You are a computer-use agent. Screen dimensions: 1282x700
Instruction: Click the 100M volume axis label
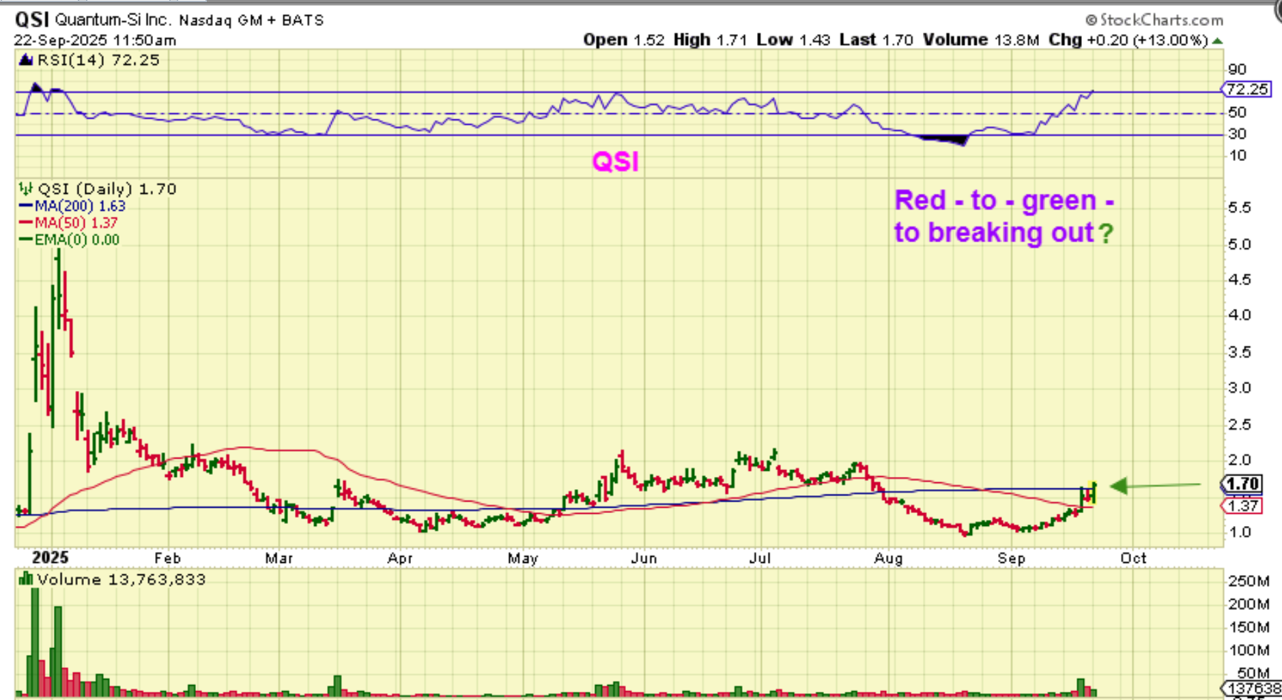coord(1249,650)
